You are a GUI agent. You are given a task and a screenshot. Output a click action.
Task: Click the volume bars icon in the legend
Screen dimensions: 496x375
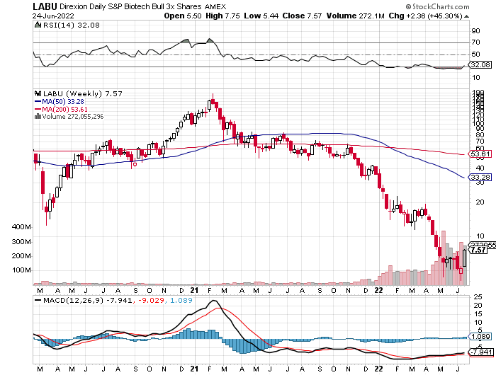click(x=38, y=116)
